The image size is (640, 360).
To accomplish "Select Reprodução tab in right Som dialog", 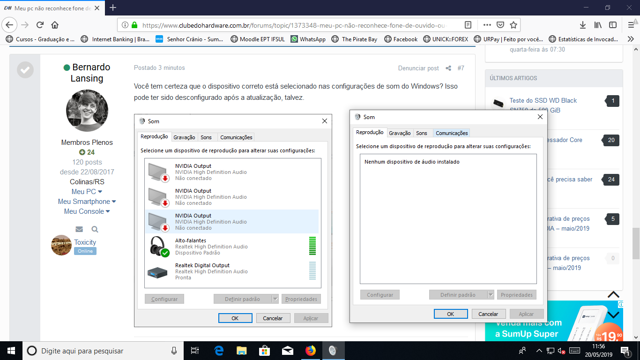I will (x=370, y=132).
